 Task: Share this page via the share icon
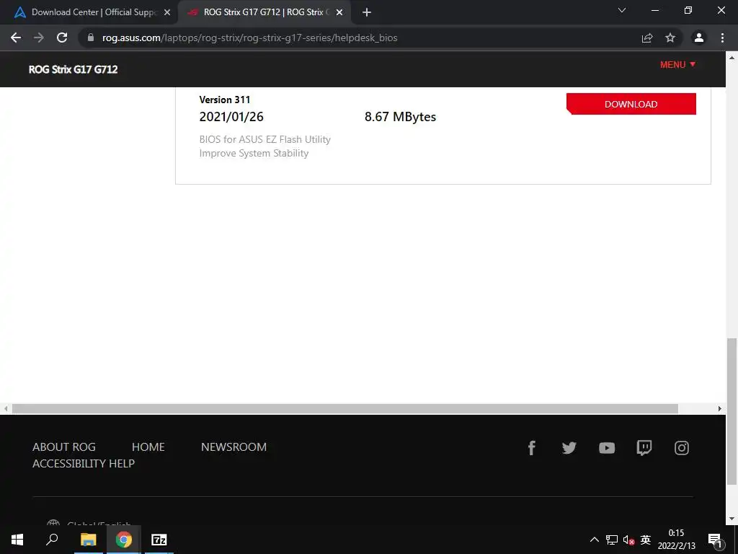pos(647,38)
